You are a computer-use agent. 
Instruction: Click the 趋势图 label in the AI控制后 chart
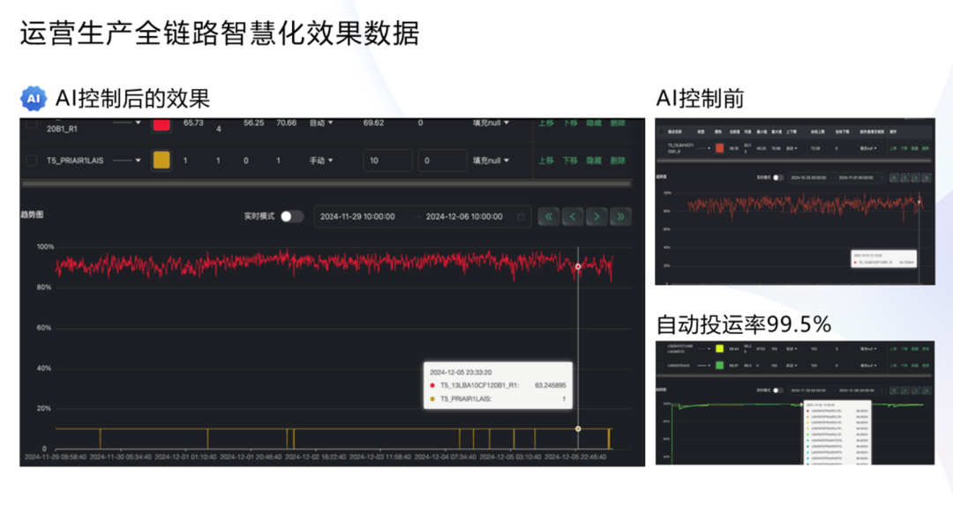pos(32,214)
